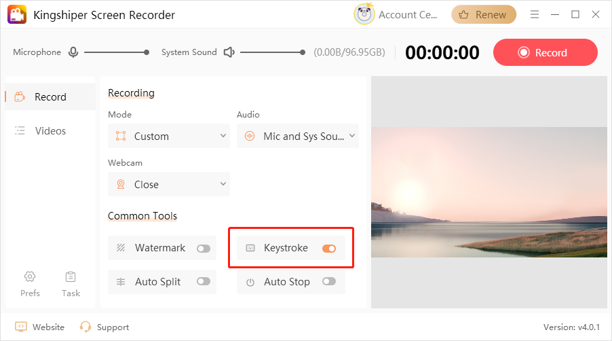Click the Version v4.0.1 text
The image size is (612, 341).
pos(571,327)
